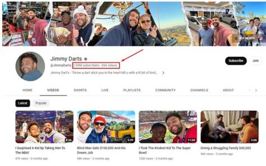Select the Popular filter chip

click(x=41, y=103)
